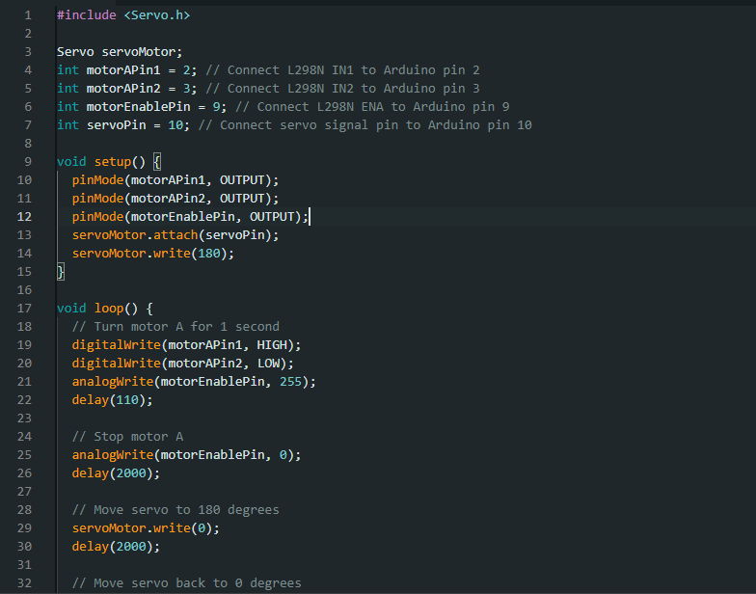Click the 'Move servo to 180 degrees' comment
This screenshot has height=594, width=756.
[175, 510]
